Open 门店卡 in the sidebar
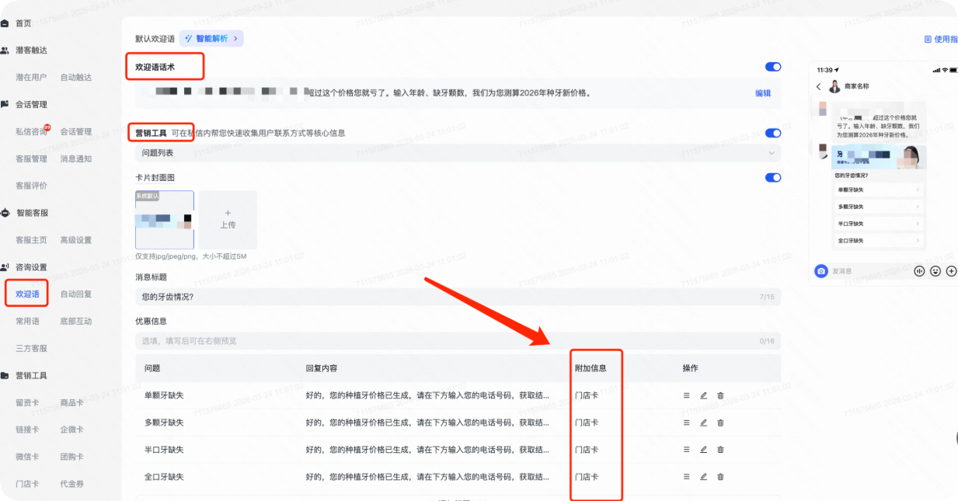Screen dimensions: 958x501 27,484
